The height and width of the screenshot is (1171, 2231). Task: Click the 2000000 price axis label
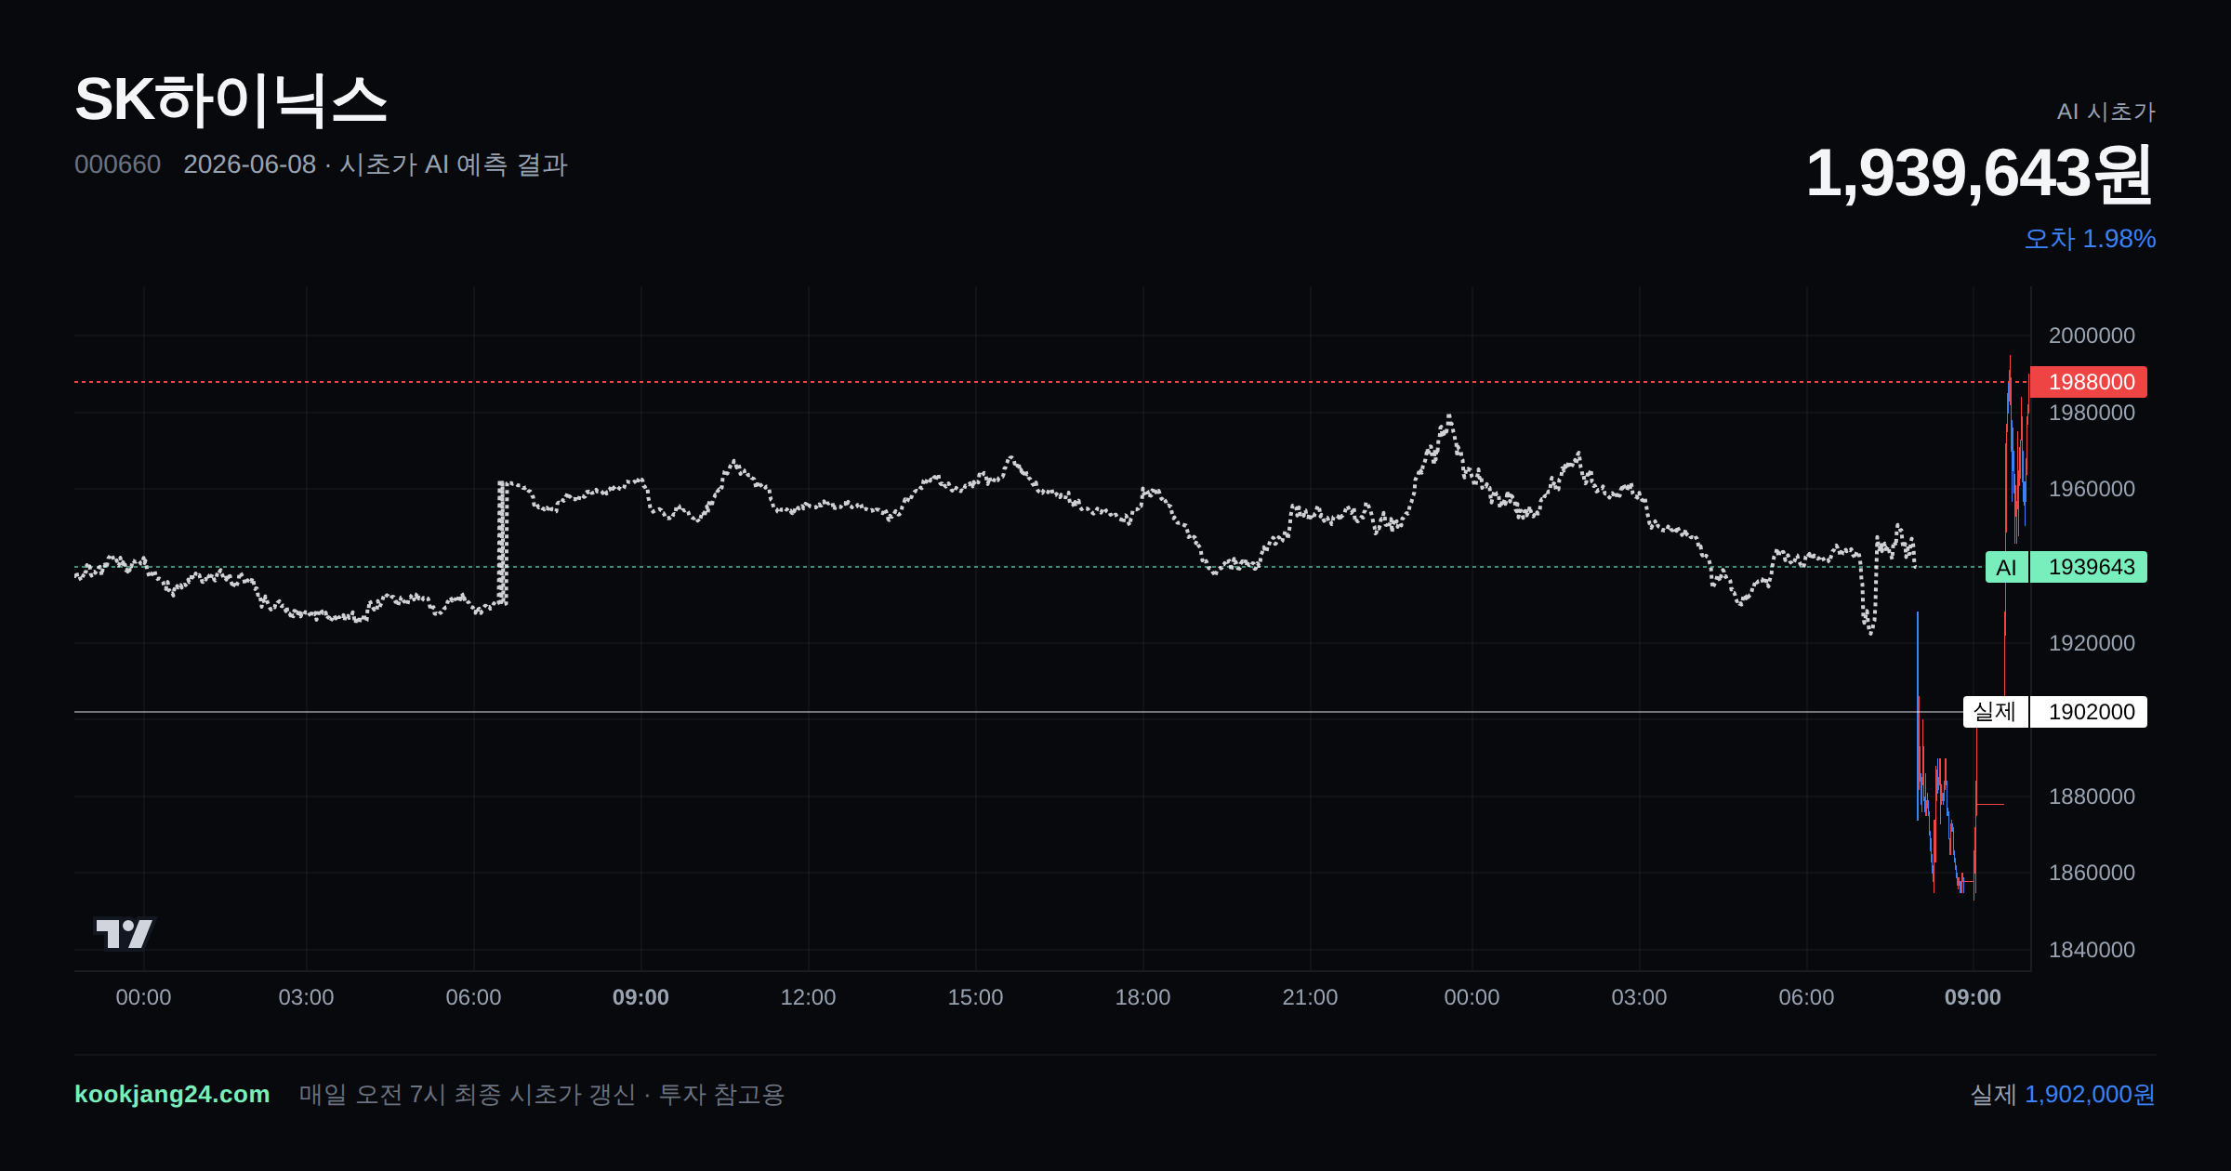coord(2092,336)
